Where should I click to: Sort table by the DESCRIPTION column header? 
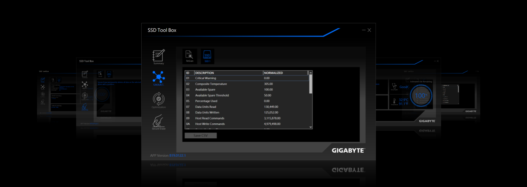[x=228, y=73]
